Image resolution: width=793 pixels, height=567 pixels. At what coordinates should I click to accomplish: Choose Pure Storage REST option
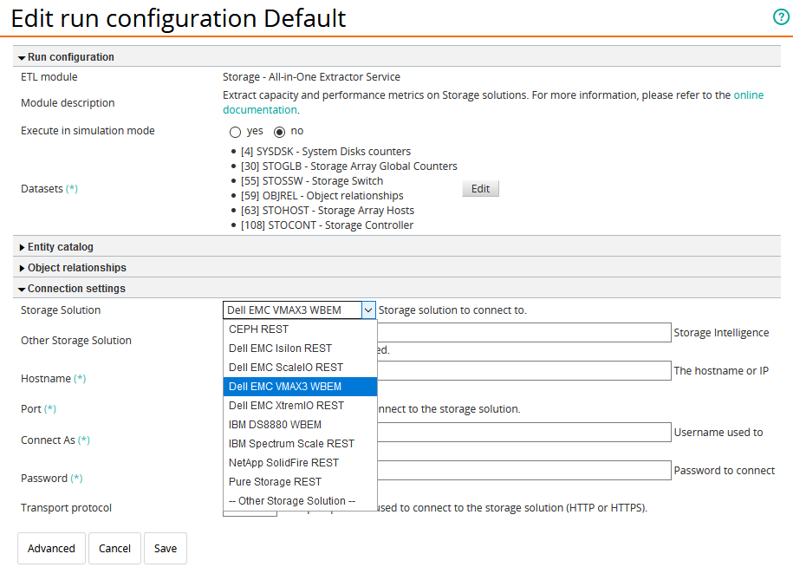275,482
